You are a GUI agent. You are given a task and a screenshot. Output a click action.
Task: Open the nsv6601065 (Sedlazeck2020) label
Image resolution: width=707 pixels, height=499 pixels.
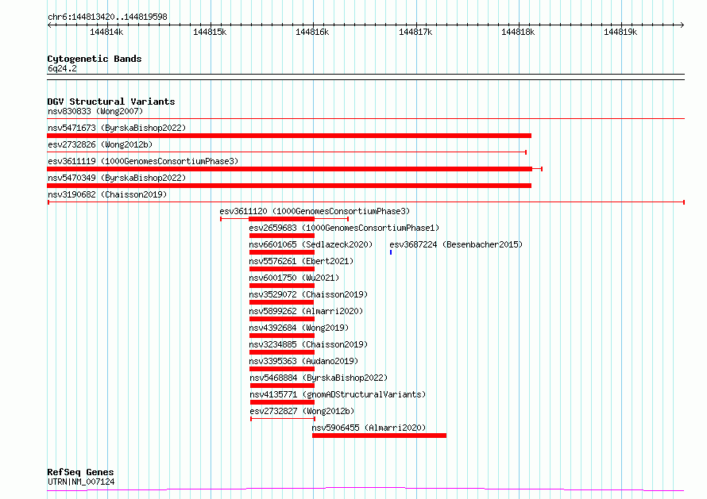pos(311,244)
